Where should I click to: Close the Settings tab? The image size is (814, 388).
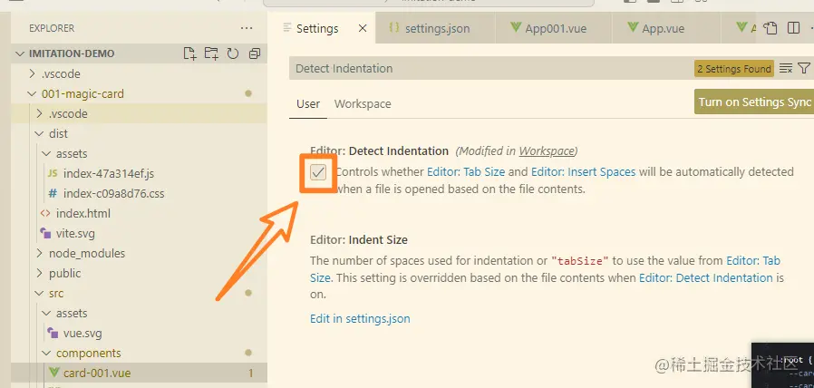pos(362,28)
